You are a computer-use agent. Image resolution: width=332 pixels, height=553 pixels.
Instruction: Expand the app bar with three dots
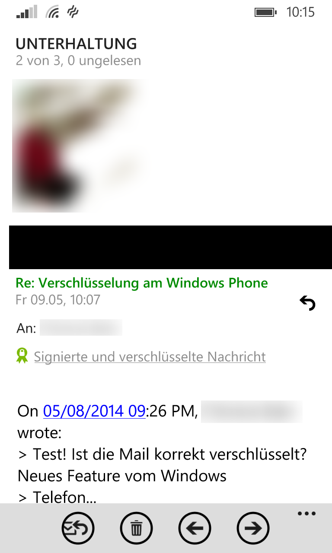[307, 514]
